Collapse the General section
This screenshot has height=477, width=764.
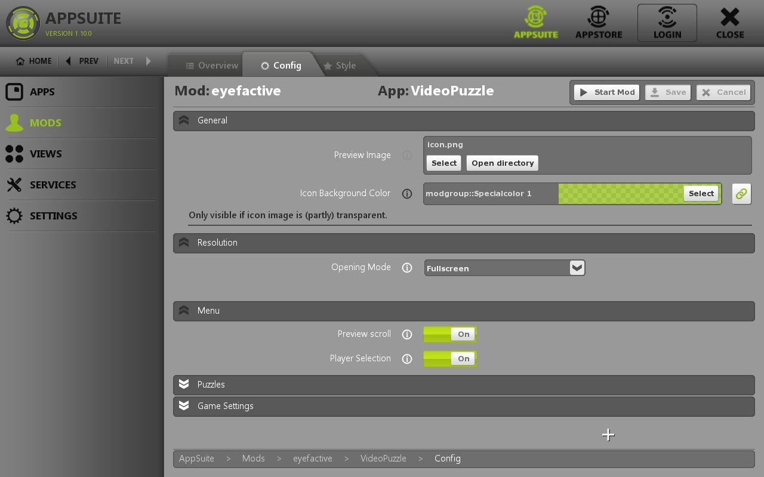[464, 120]
